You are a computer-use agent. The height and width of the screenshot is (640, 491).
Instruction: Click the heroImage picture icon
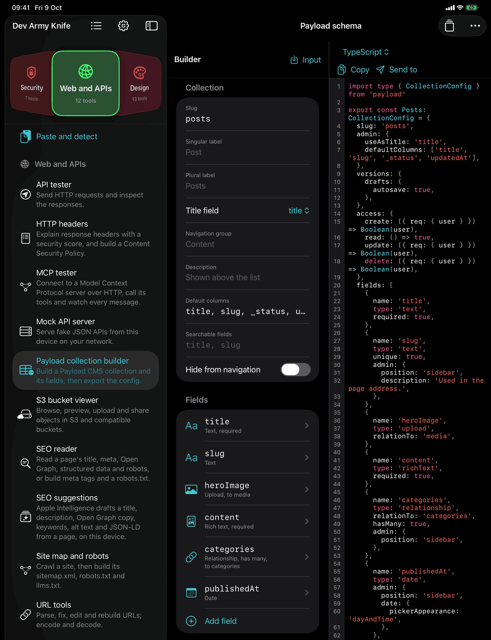191,489
